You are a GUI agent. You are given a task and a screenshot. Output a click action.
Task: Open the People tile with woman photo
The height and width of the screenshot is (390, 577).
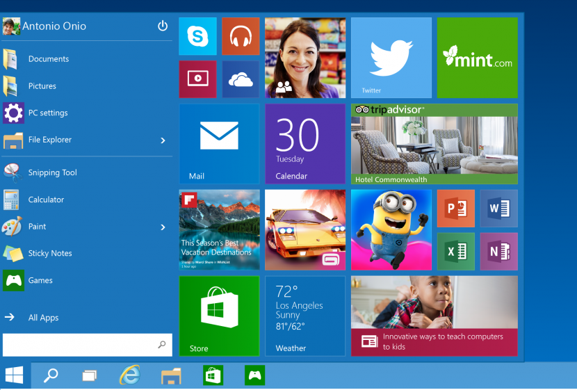[x=305, y=58]
